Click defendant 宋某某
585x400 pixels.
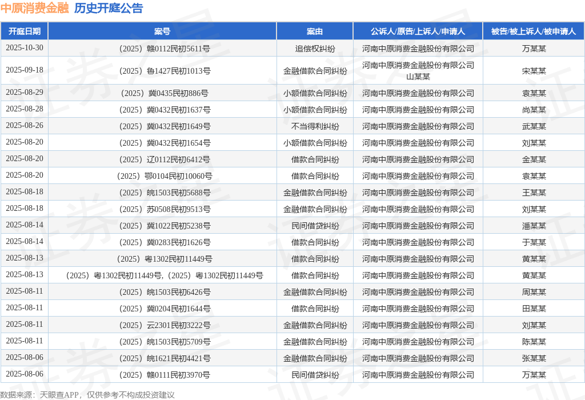(x=534, y=71)
